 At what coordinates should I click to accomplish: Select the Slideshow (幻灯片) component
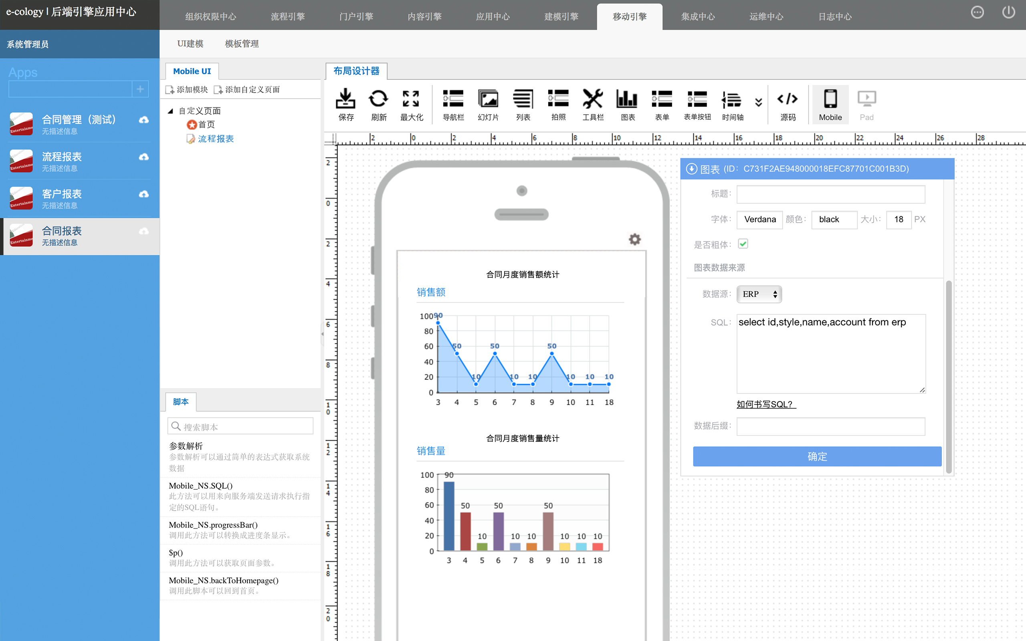click(x=488, y=104)
